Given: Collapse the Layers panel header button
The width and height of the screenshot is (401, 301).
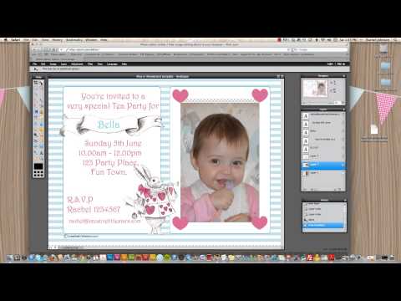Looking at the screenshot, I should (x=343, y=109).
